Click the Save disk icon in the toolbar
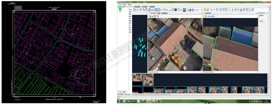This screenshot has width=272, height=104. click(x=134, y=10)
